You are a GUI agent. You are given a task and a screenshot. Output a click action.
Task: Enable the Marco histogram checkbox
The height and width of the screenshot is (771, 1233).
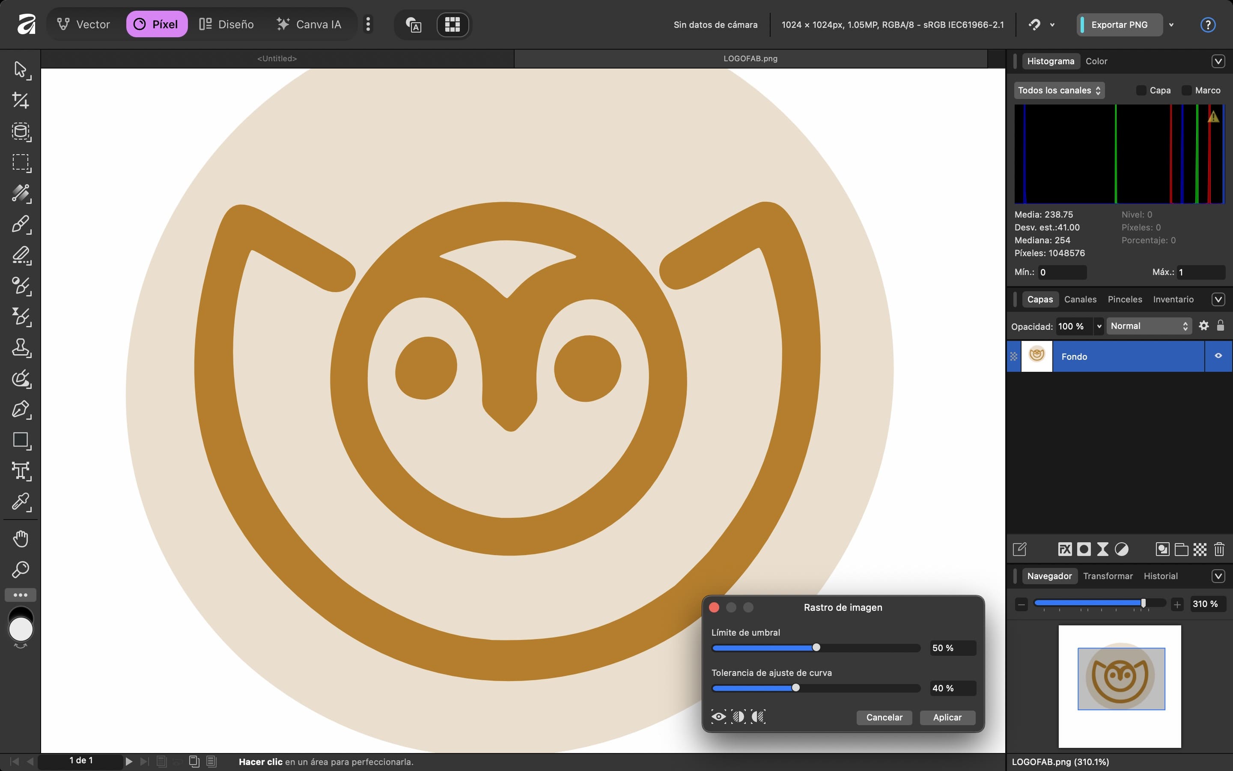pyautogui.click(x=1186, y=90)
